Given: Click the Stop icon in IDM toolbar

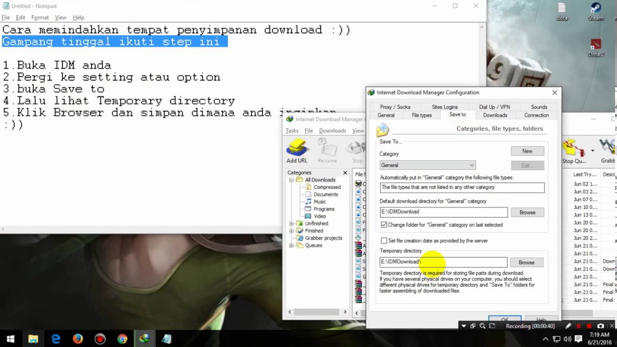Looking at the screenshot, I should click(357, 151).
